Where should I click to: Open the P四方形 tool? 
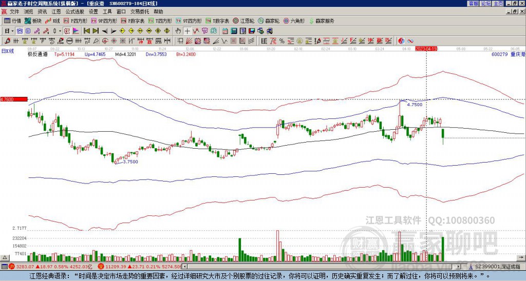76,21
